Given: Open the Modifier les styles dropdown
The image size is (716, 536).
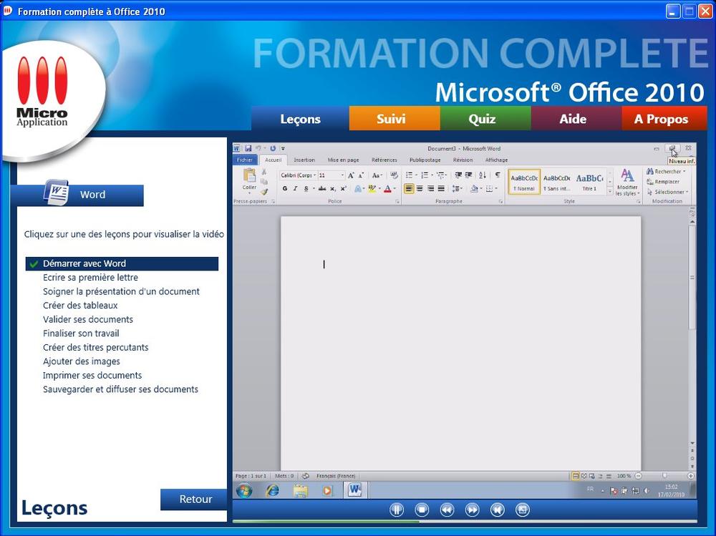Looking at the screenshot, I should tap(627, 182).
